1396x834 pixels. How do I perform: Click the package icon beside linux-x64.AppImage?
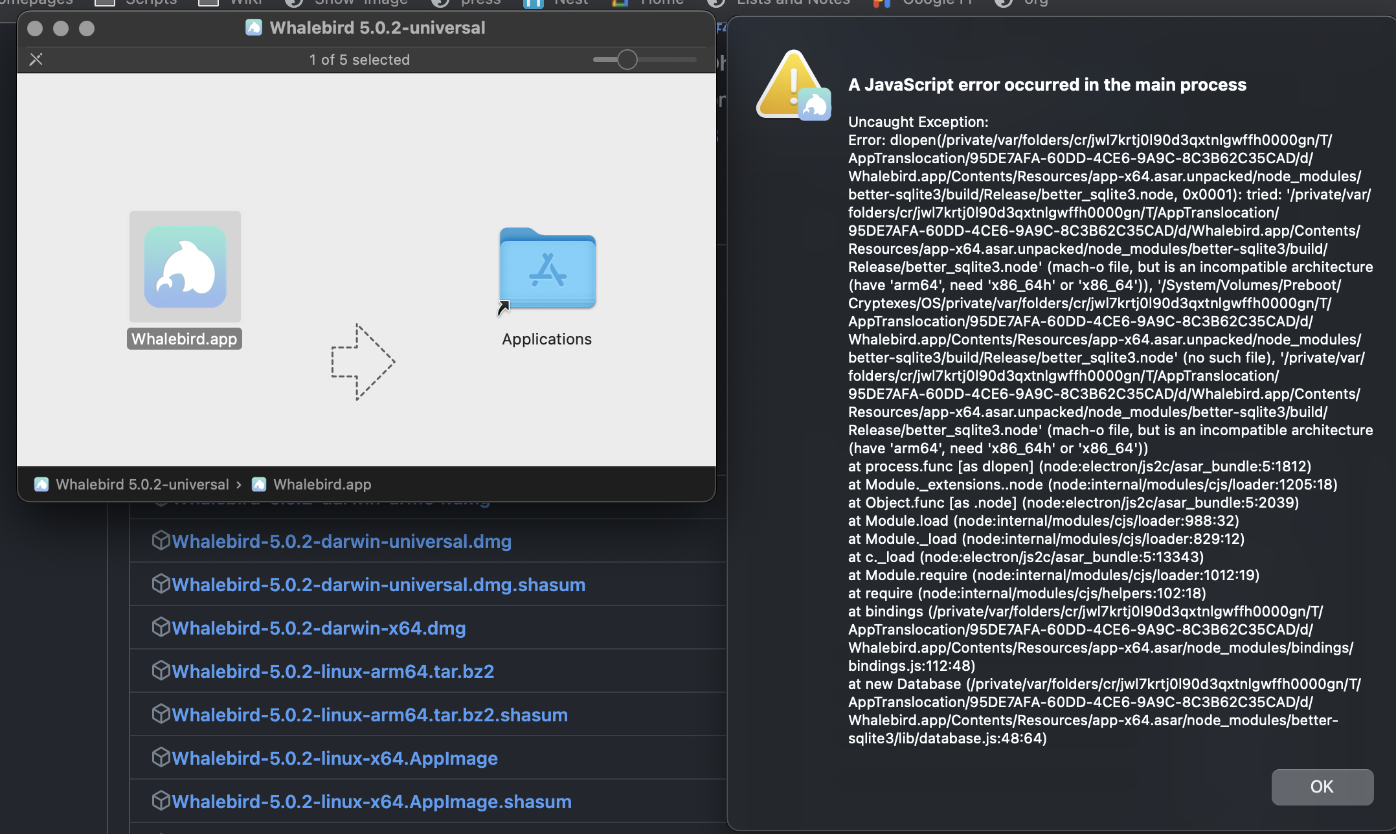click(x=161, y=757)
